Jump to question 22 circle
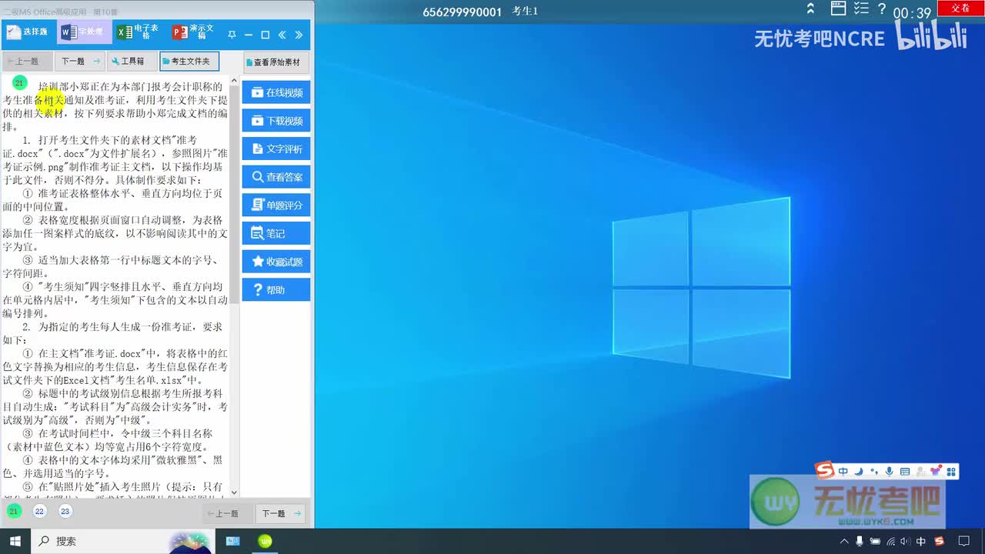 (39, 512)
